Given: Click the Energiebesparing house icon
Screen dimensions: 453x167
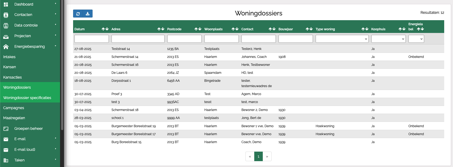Looking at the screenshot, I should [x=6, y=47].
